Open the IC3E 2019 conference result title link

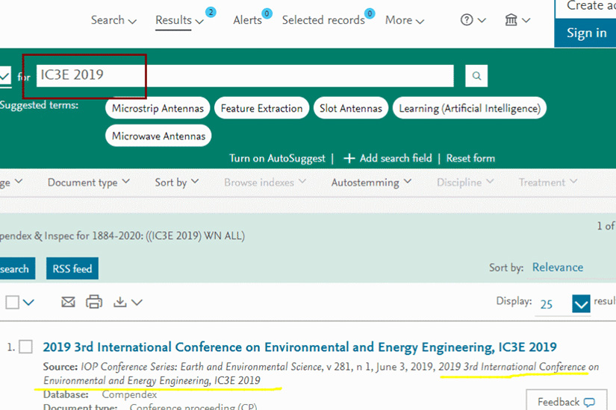click(299, 347)
